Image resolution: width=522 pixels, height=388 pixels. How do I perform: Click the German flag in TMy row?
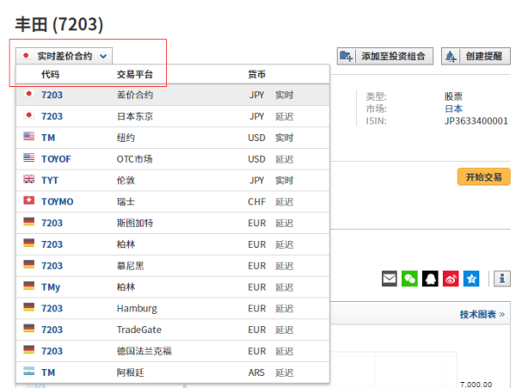point(29,285)
